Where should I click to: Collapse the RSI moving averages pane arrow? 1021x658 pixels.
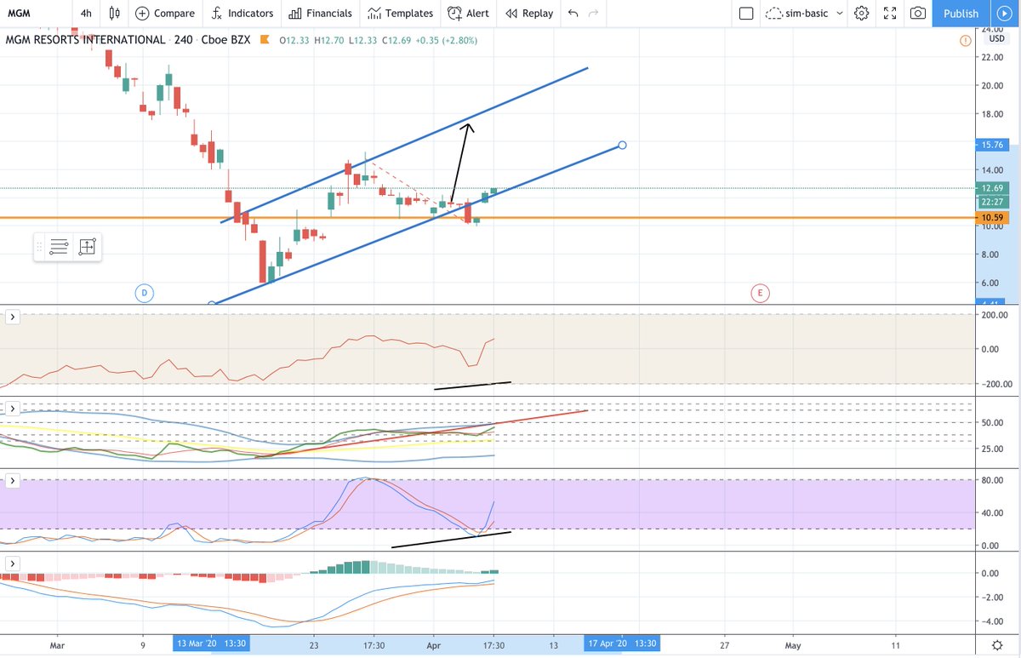13,410
